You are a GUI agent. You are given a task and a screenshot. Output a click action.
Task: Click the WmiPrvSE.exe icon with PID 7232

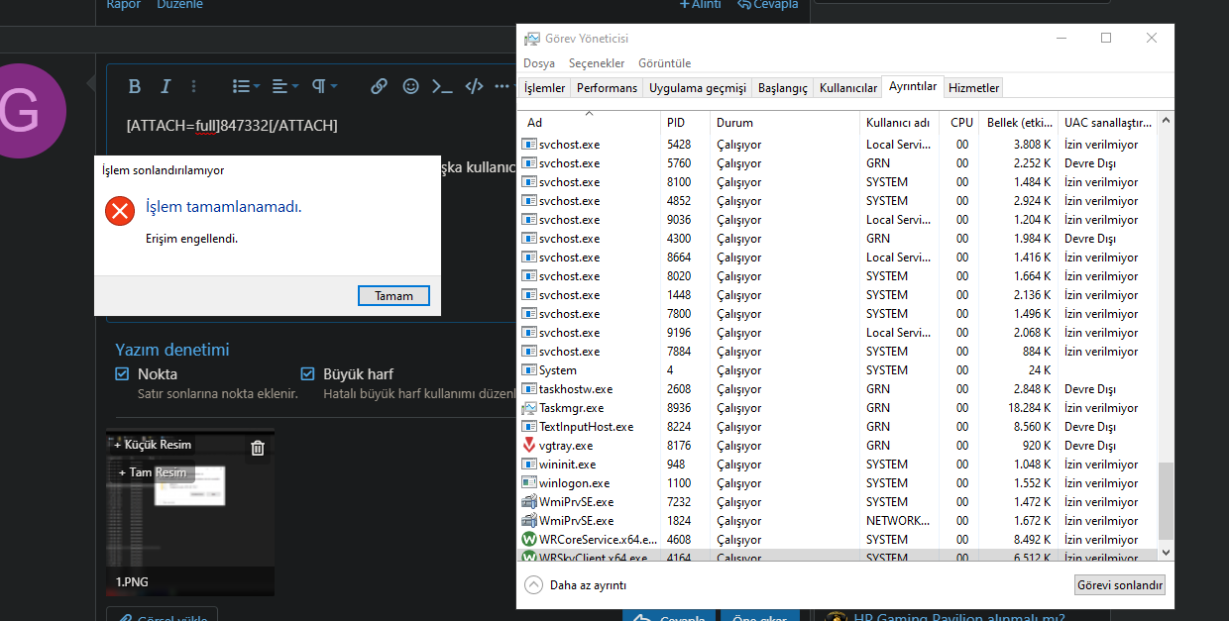tap(528, 502)
